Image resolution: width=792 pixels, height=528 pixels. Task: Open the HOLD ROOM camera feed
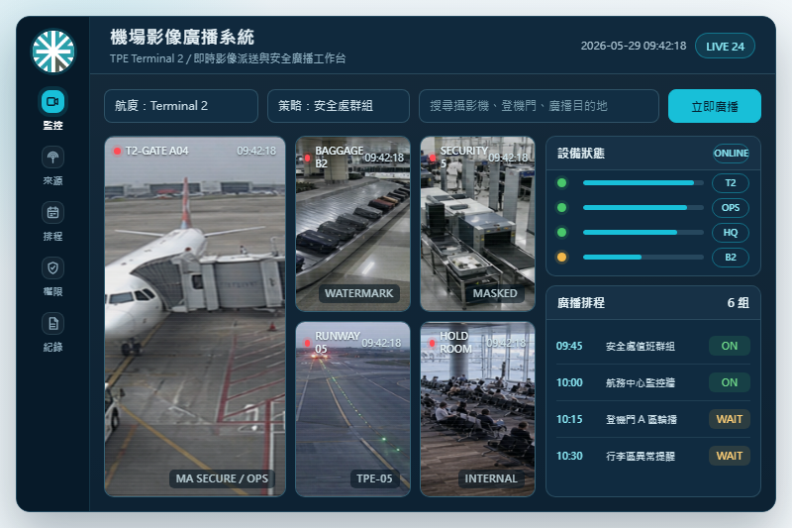[x=477, y=409]
